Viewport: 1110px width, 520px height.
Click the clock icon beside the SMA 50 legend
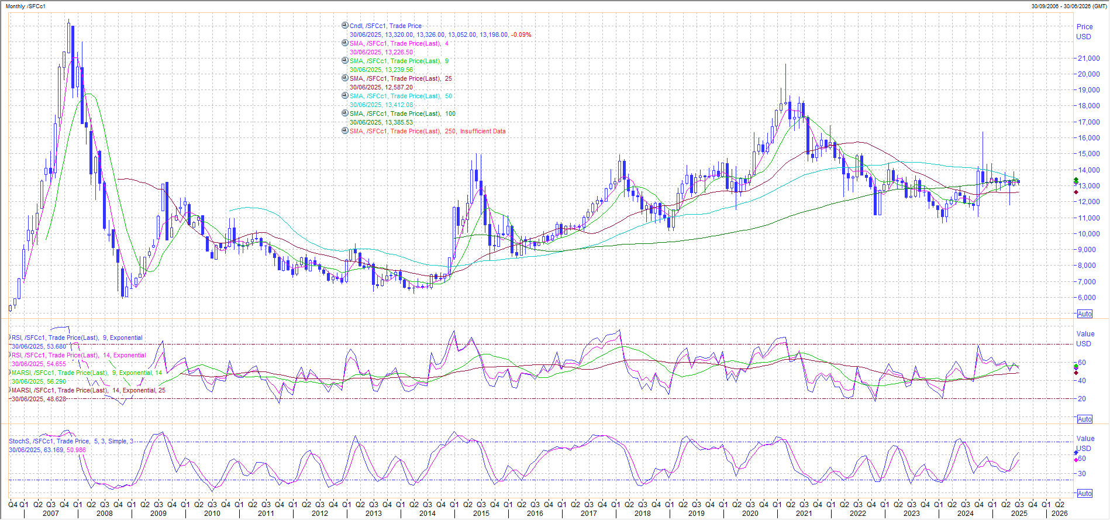click(345, 95)
